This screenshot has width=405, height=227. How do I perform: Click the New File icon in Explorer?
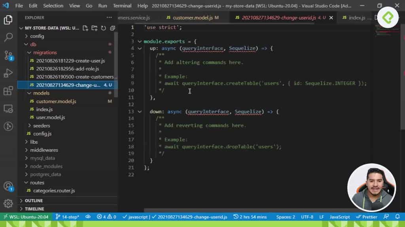coord(85,28)
